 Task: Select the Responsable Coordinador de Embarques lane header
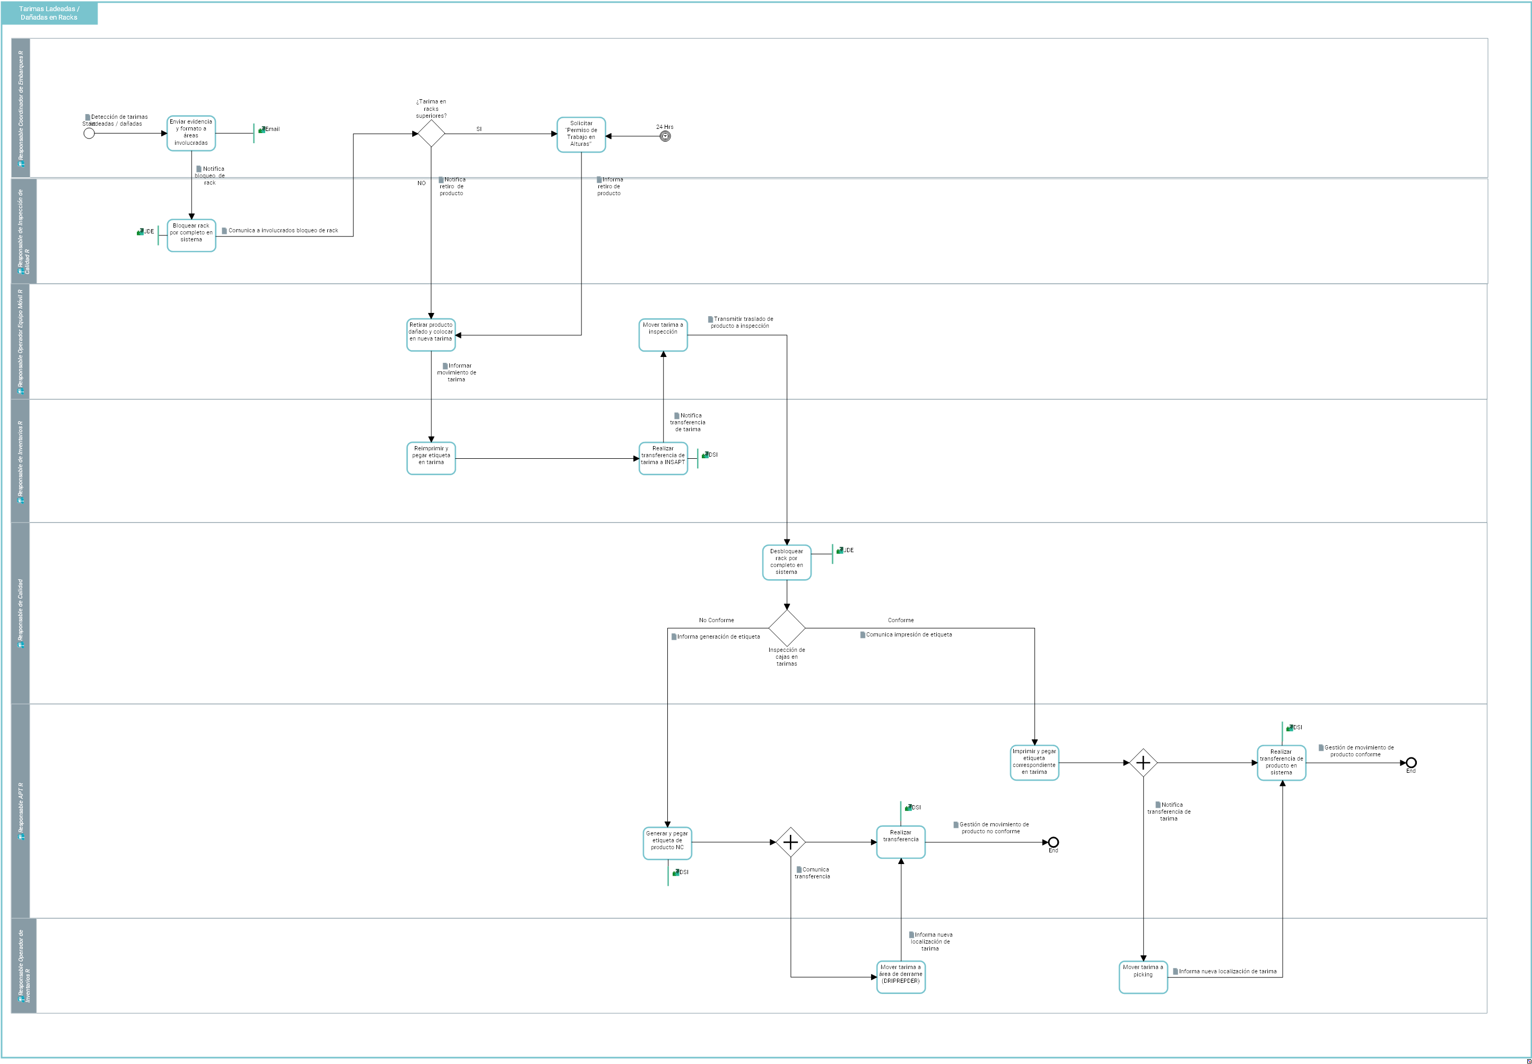click(21, 108)
